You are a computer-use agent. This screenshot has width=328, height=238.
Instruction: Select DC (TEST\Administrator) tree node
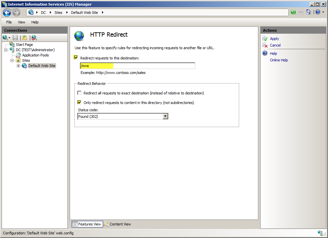click(35, 50)
